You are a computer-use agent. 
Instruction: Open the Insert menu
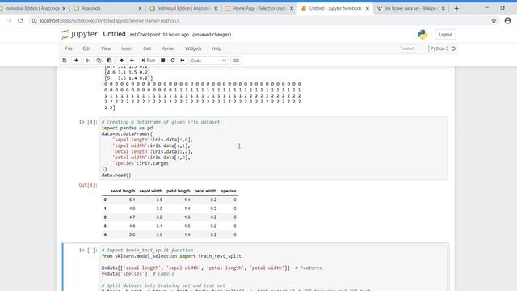(127, 48)
